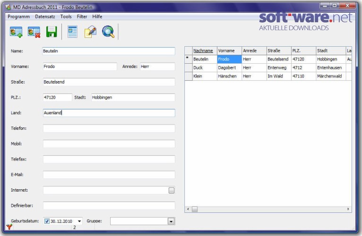Toggle the Geburtsdatum checkbox
Viewport: 362px width, 236px height.
(x=47, y=221)
